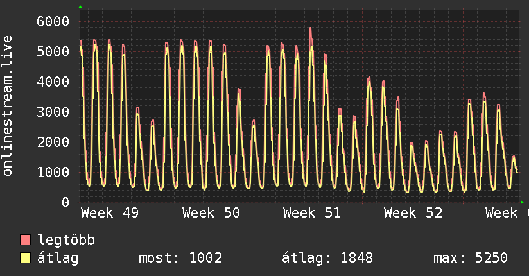Select the legtöbb legend label
This screenshot has height=276, width=529.
point(66,241)
